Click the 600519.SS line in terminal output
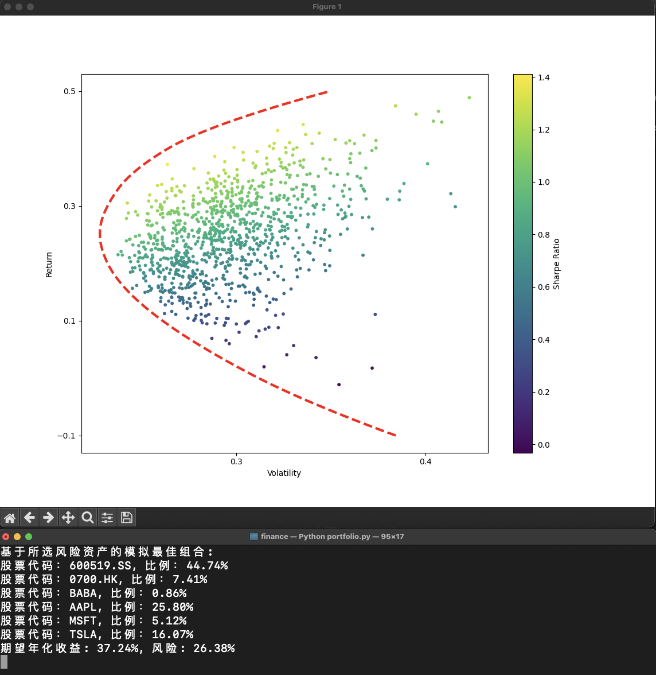Screen dimensions: 656x675 click(114, 565)
